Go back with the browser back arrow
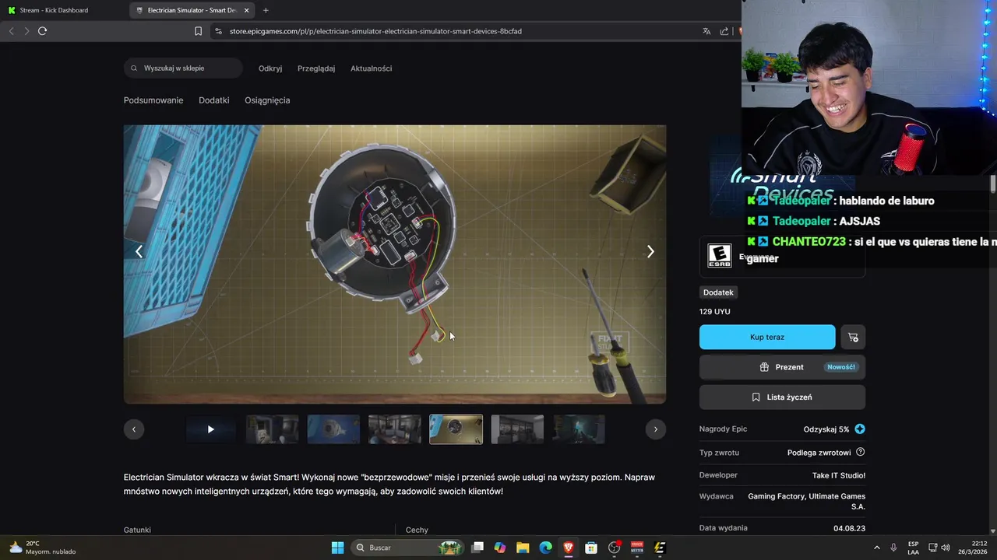This screenshot has height=560, width=997. click(11, 31)
